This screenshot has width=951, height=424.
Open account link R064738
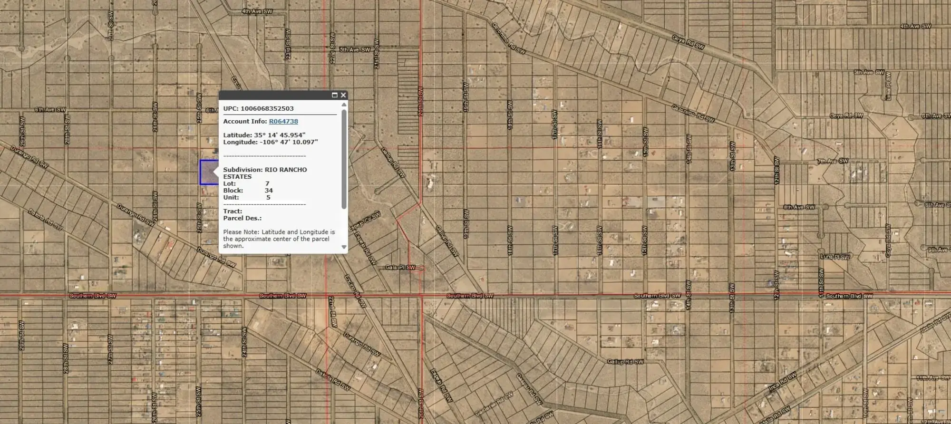coord(283,121)
